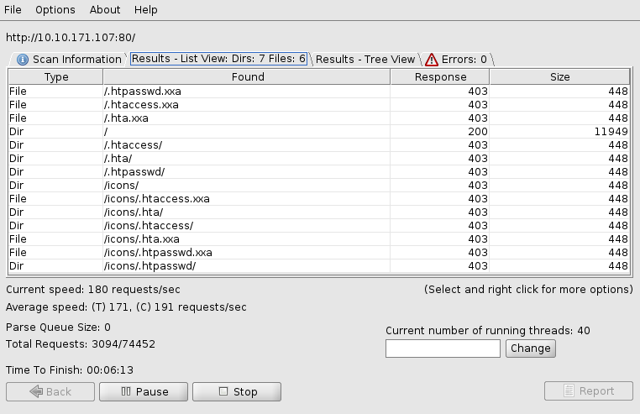This screenshot has height=414, width=640.
Task: Stop the directory scan
Action: (237, 391)
